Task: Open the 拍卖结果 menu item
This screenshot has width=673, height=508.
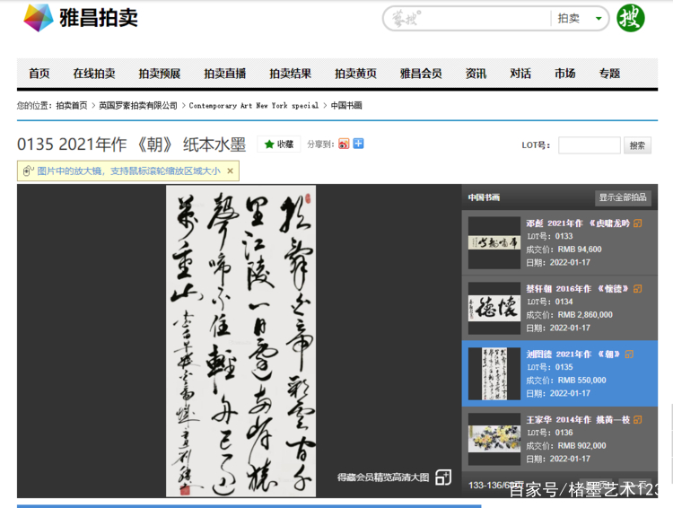Action: (x=290, y=74)
